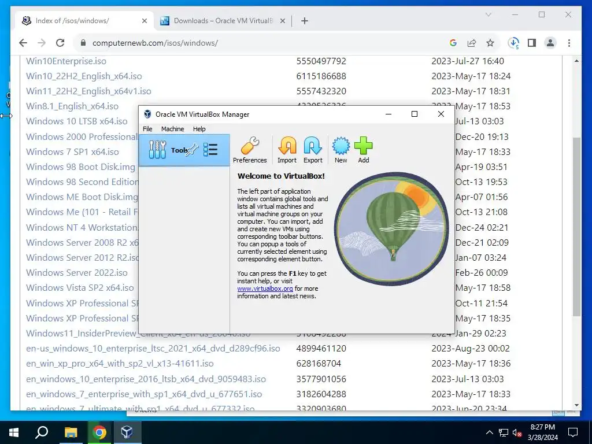This screenshot has width=592, height=444.
Task: Open Chrome downloads indicator
Action: [x=513, y=43]
